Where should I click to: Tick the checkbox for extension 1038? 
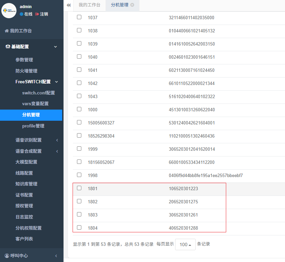click(x=79, y=30)
